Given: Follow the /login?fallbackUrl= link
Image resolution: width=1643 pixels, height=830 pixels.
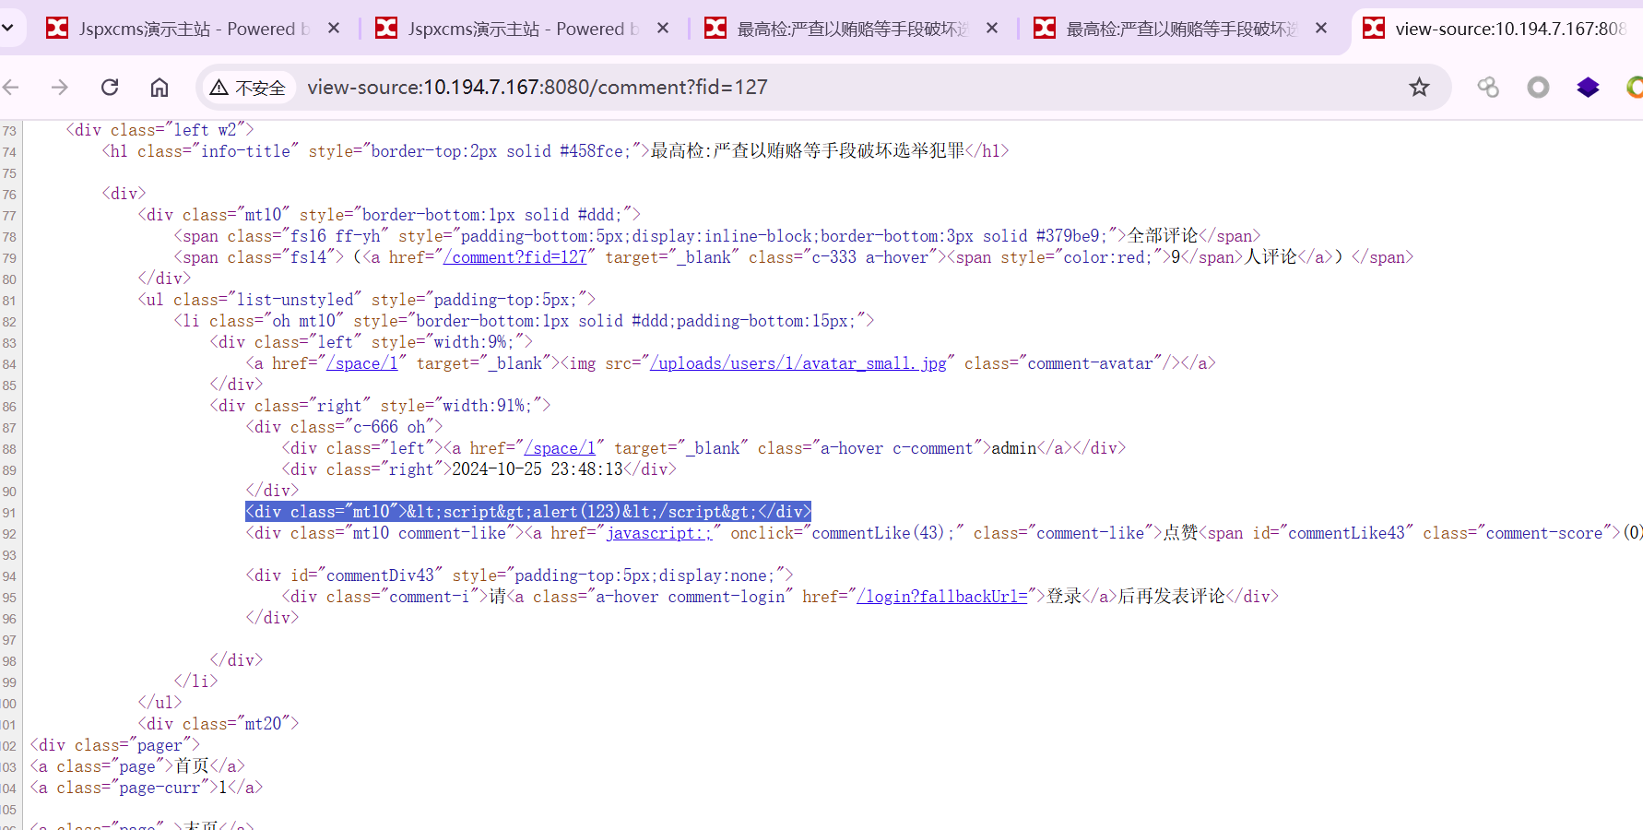Looking at the screenshot, I should pyautogui.click(x=941, y=597).
